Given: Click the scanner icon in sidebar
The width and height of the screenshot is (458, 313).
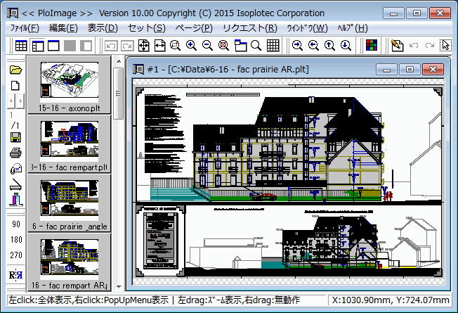Looking at the screenshot, I should coord(15,185).
